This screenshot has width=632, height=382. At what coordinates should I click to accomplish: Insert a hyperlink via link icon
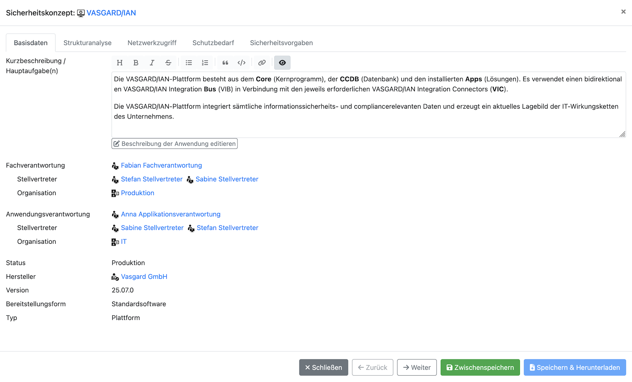[262, 63]
